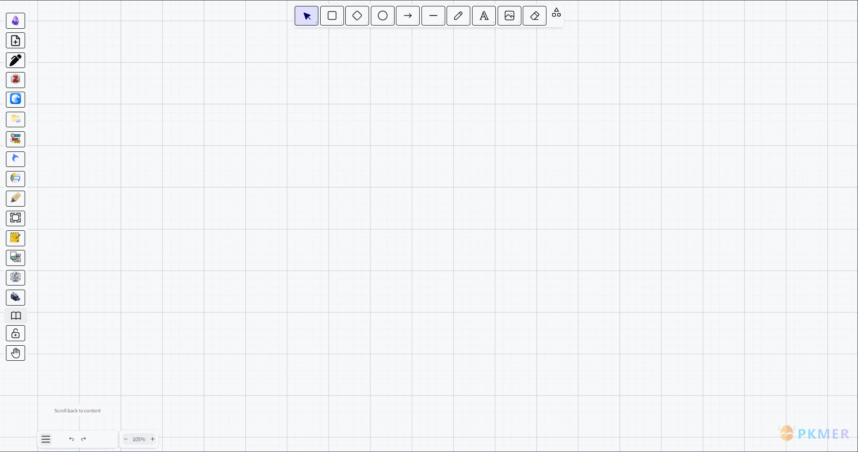Click the yellow notepad with pencil icon
The width and height of the screenshot is (858, 452).
(x=16, y=238)
